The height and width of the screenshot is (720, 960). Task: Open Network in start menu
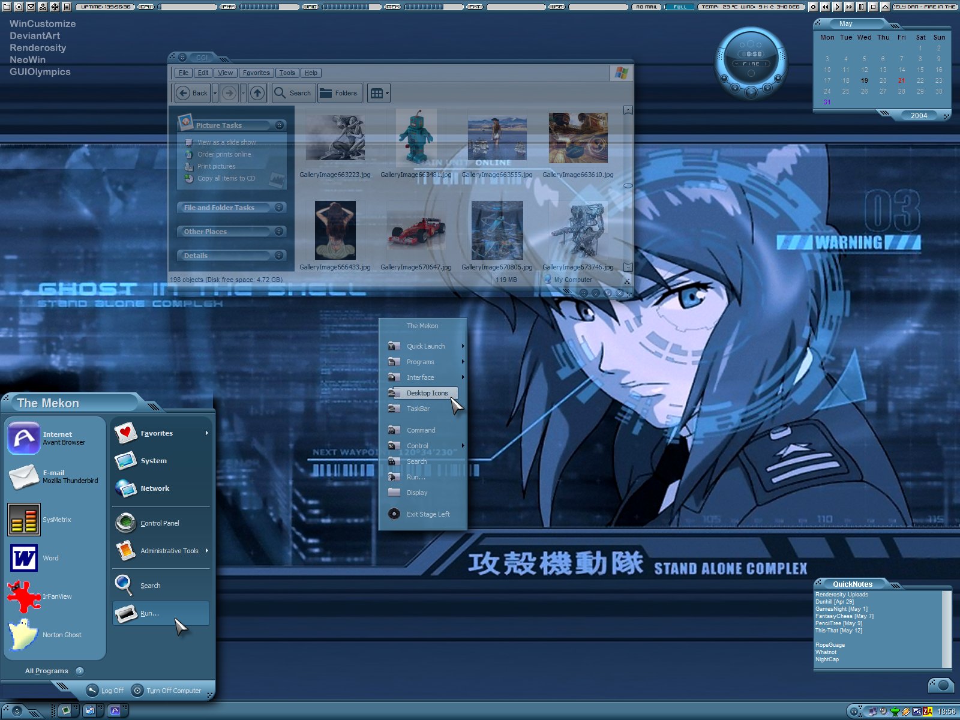[161, 488]
